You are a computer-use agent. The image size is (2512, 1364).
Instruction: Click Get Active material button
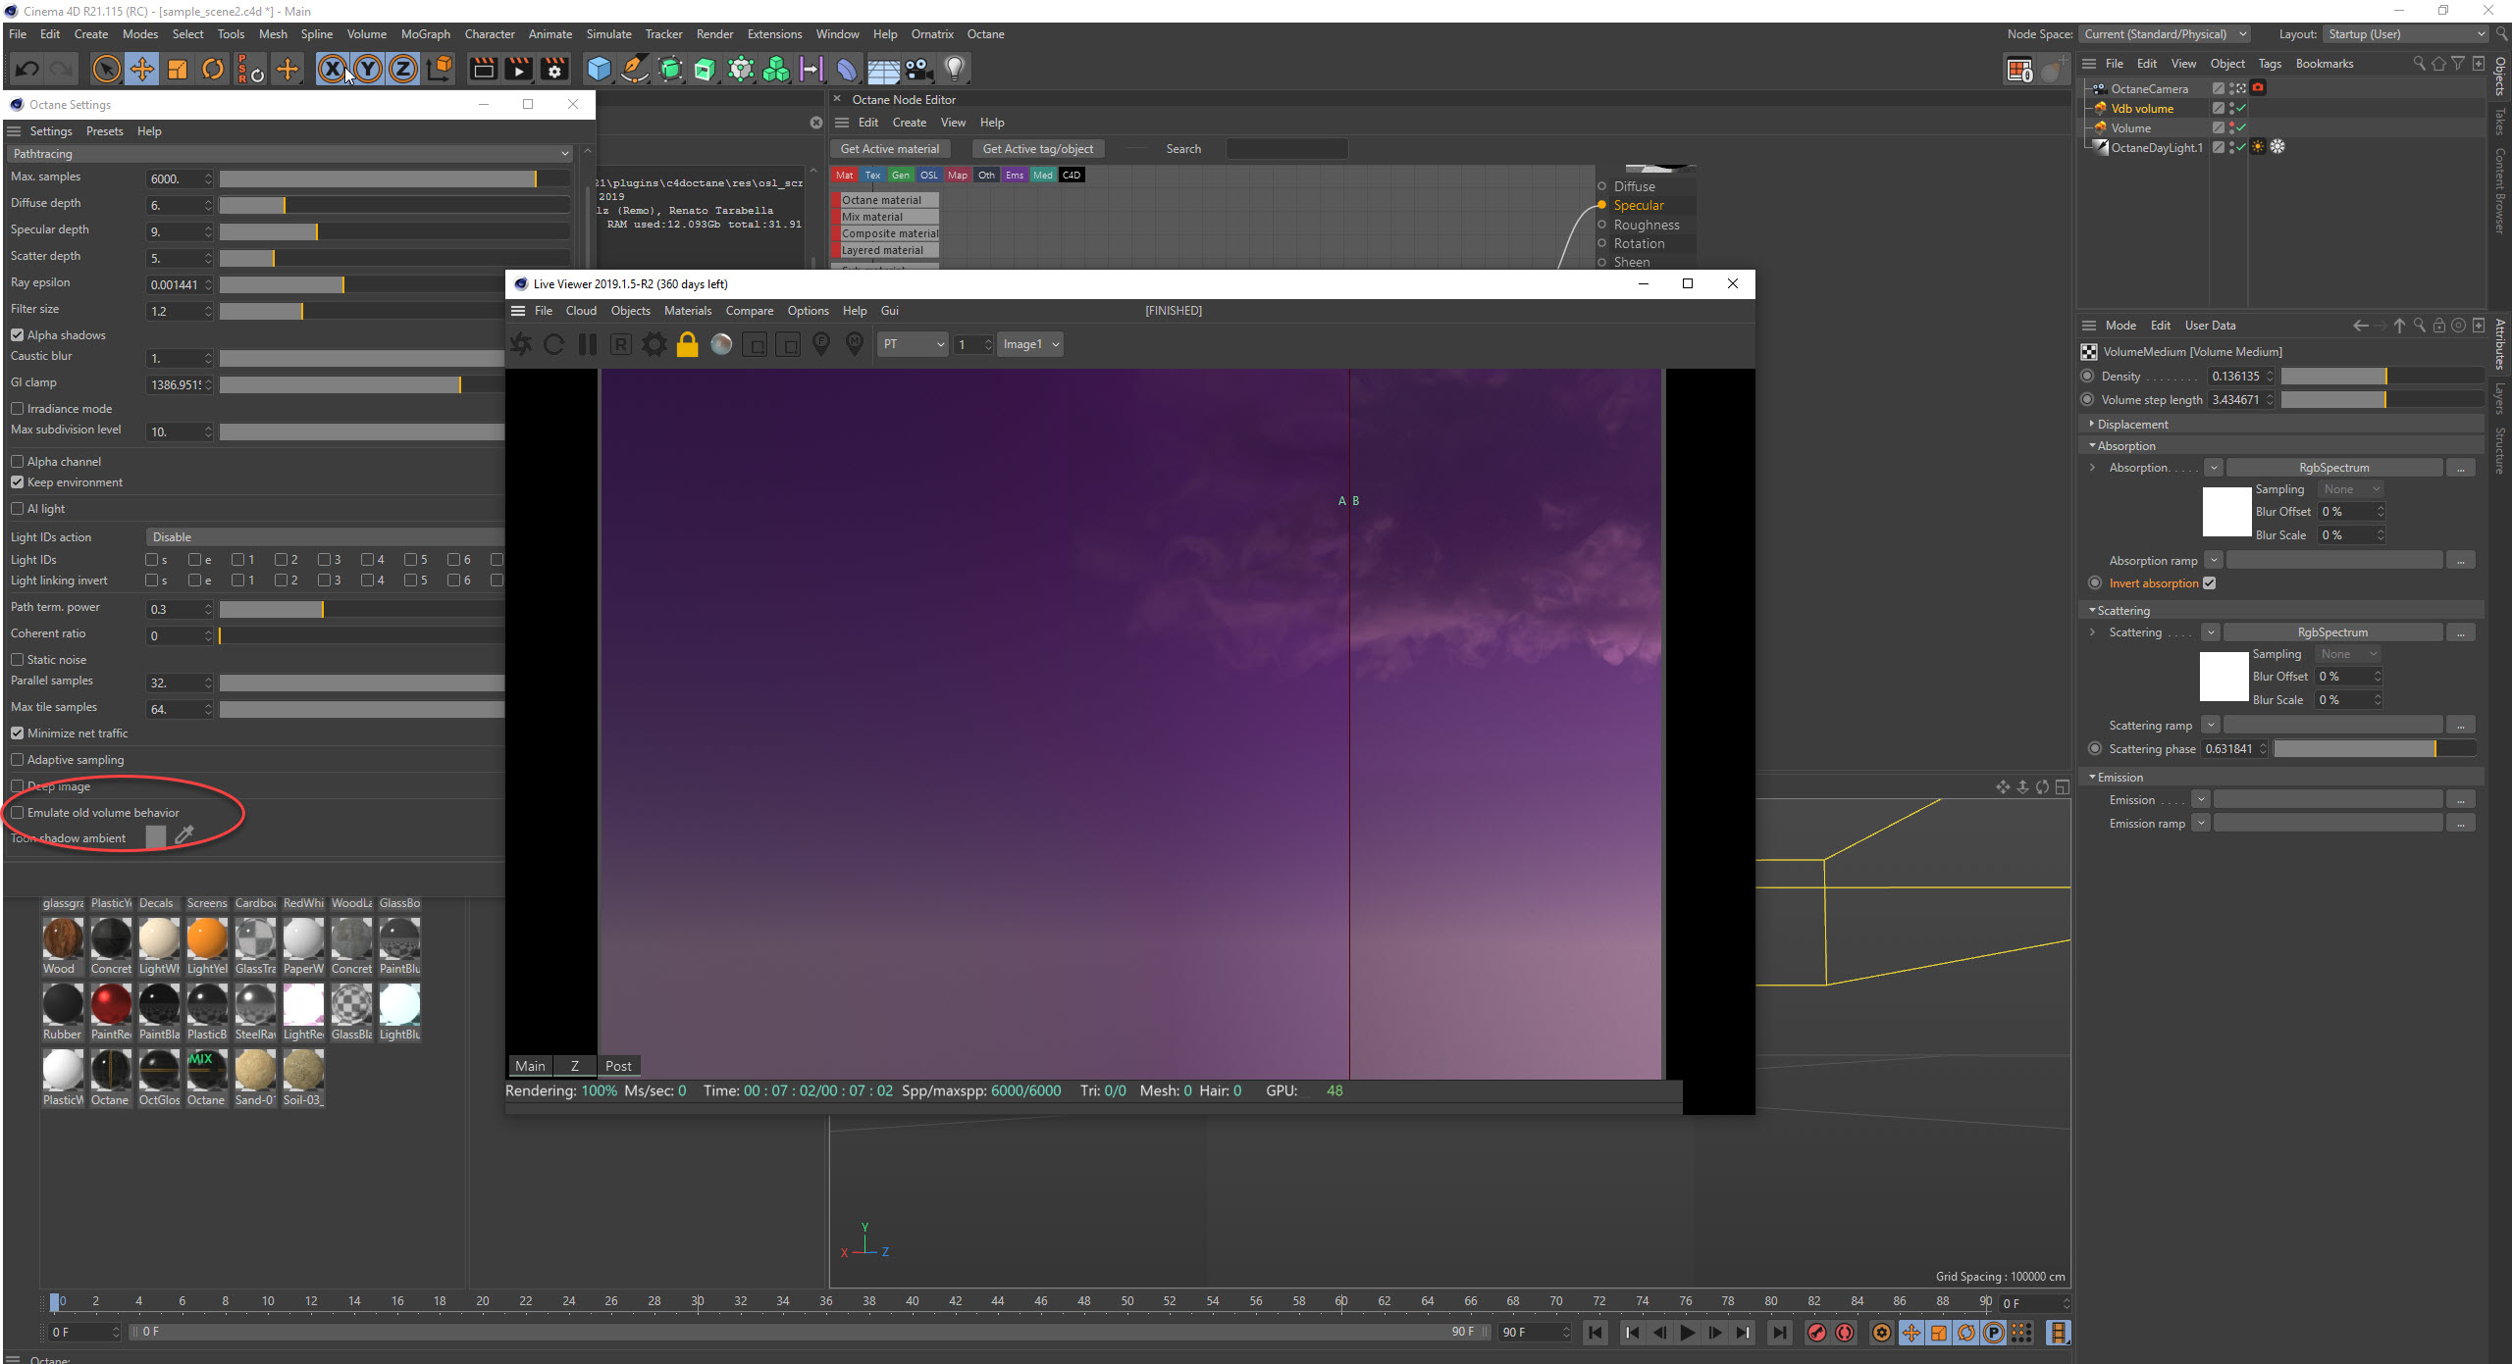point(889,149)
